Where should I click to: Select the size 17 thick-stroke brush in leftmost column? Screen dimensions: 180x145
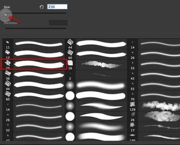(x=34, y=54)
